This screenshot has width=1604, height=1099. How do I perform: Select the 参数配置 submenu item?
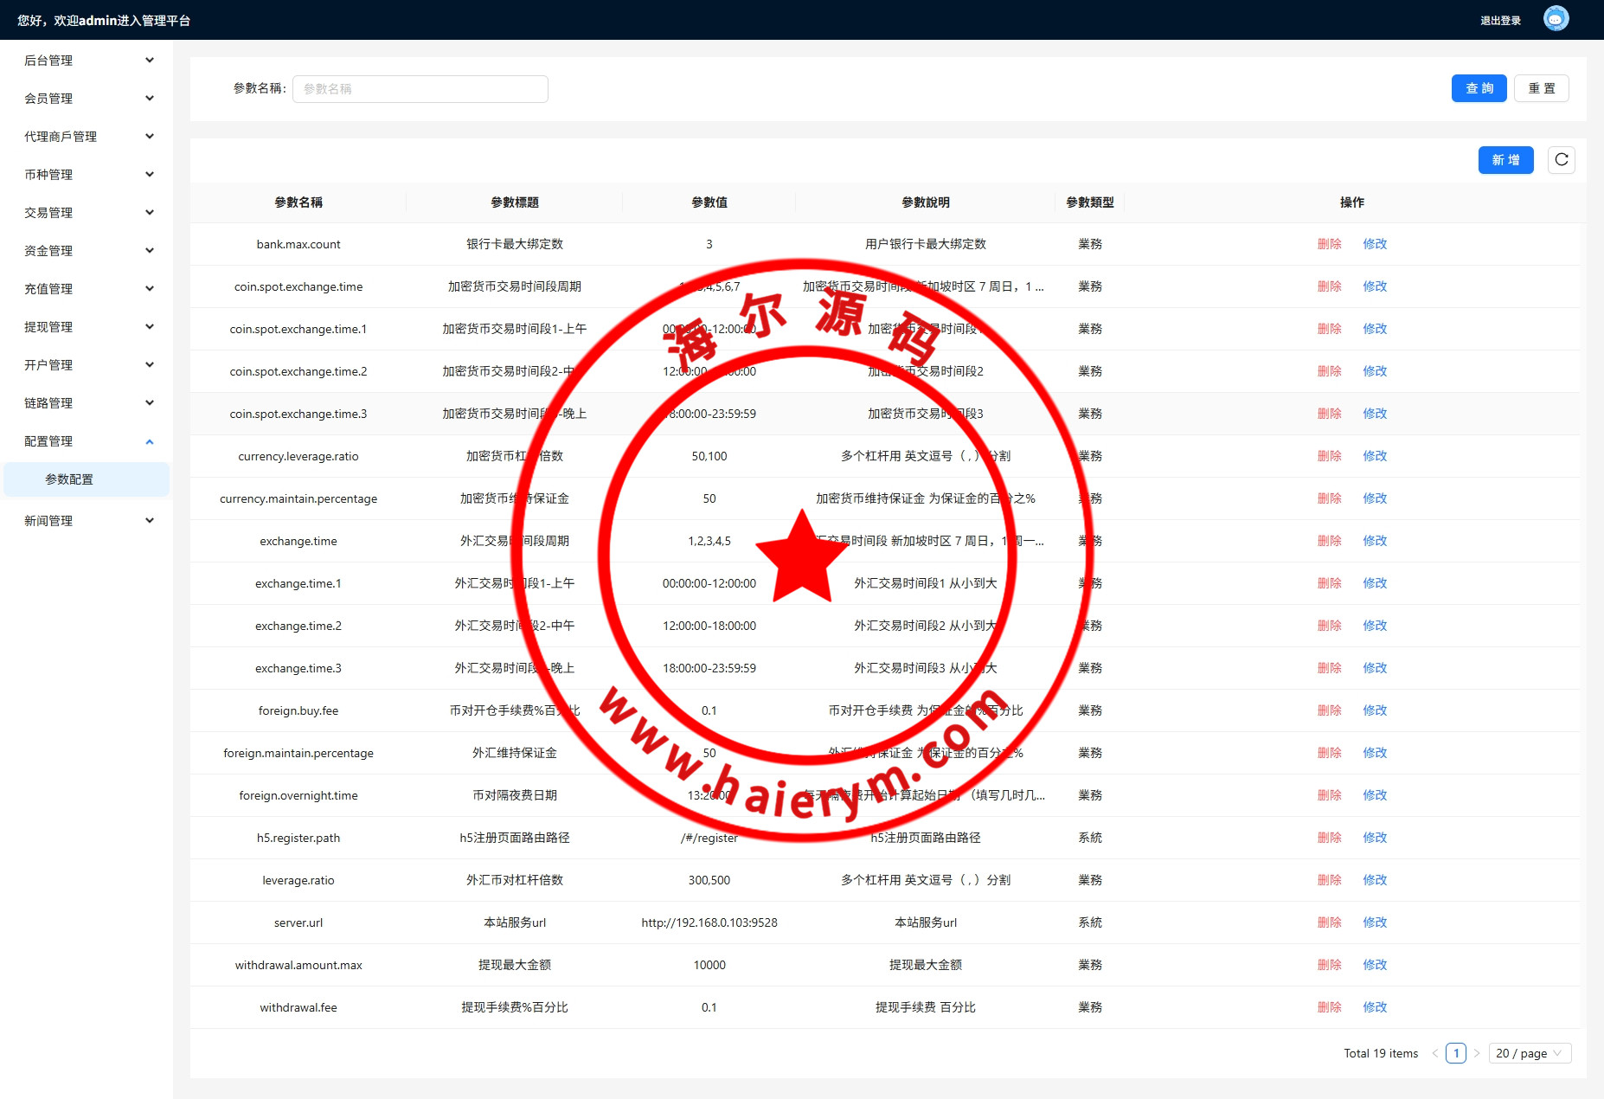(x=69, y=479)
